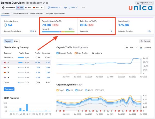Screen dimensions: 155x119
Task: Click organic keywords position distribution bar
Action: point(58,32)
